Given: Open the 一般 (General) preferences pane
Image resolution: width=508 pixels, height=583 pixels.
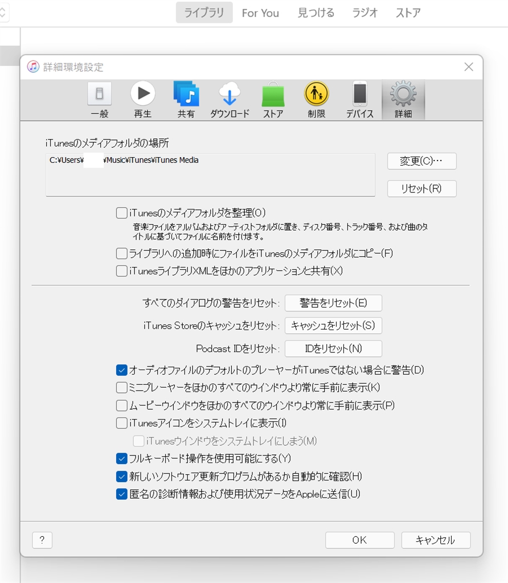Looking at the screenshot, I should (x=99, y=100).
